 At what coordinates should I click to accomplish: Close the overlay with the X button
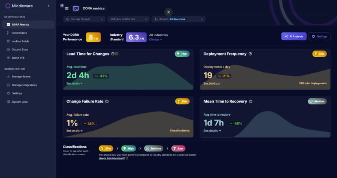tap(169, 12)
